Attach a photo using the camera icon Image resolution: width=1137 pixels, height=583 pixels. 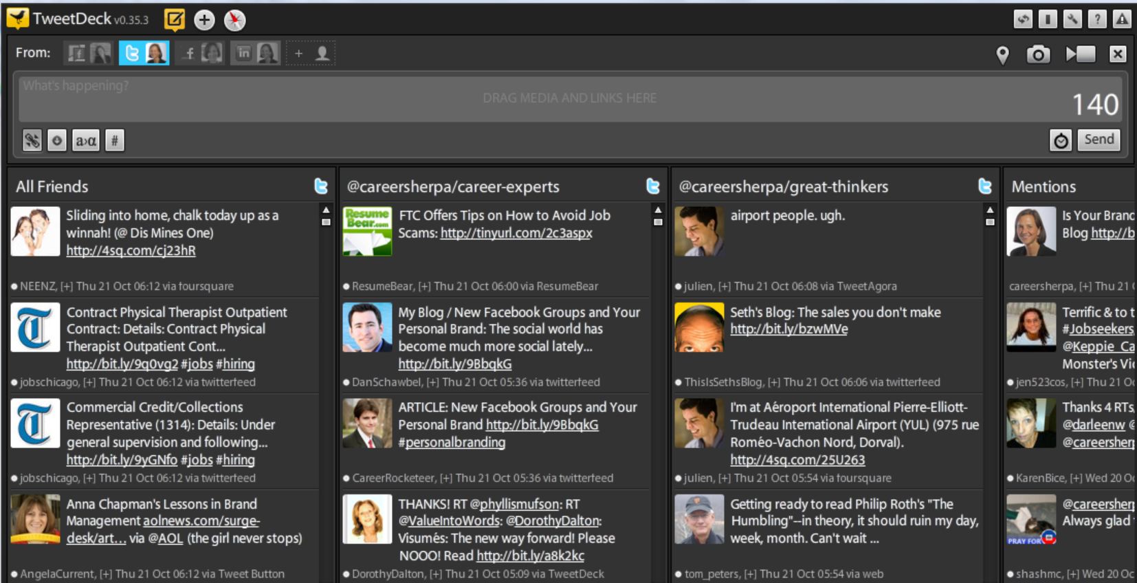tap(1038, 54)
